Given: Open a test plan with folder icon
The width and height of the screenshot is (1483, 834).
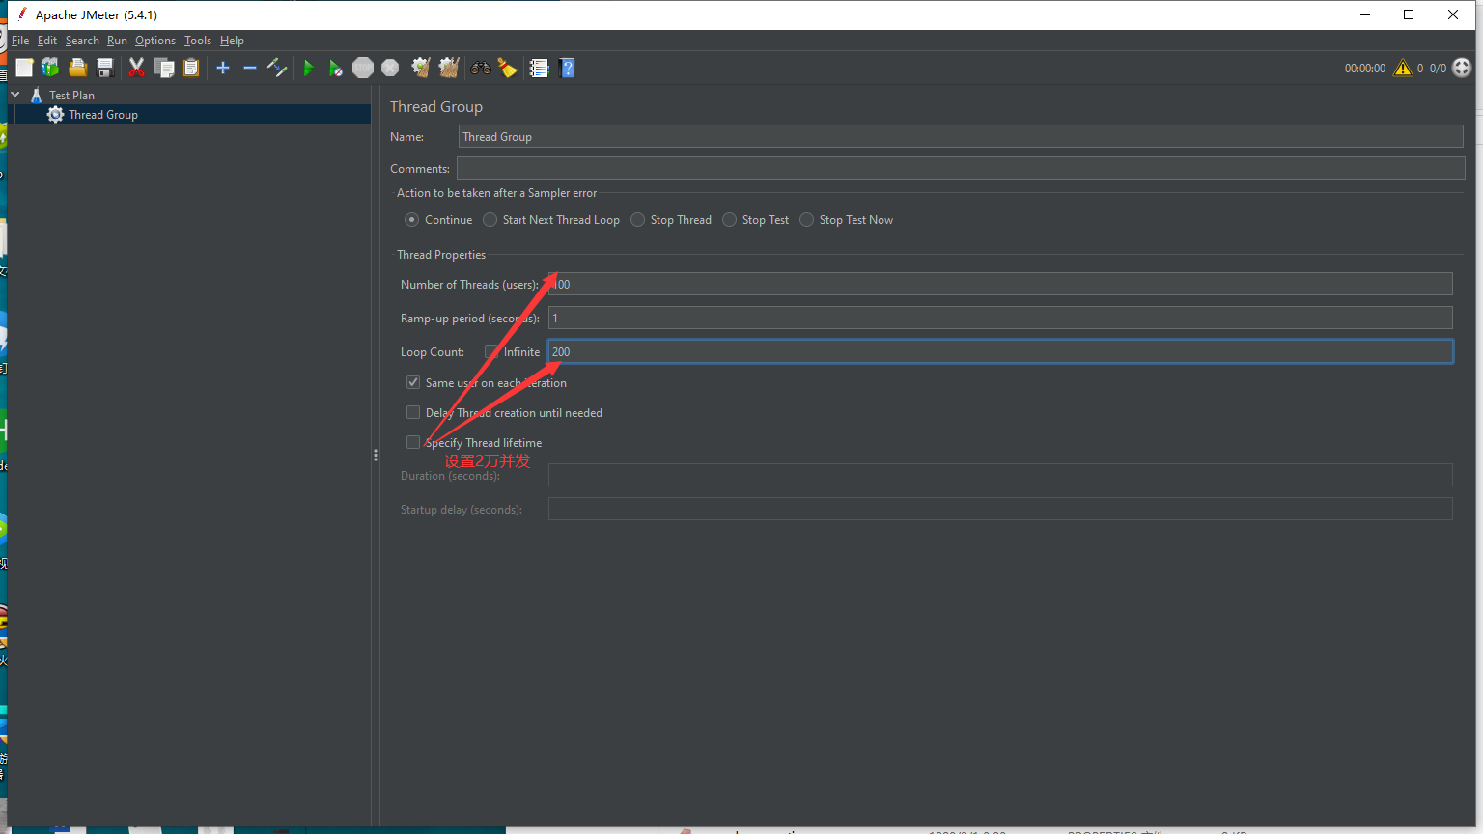Looking at the screenshot, I should coord(78,68).
